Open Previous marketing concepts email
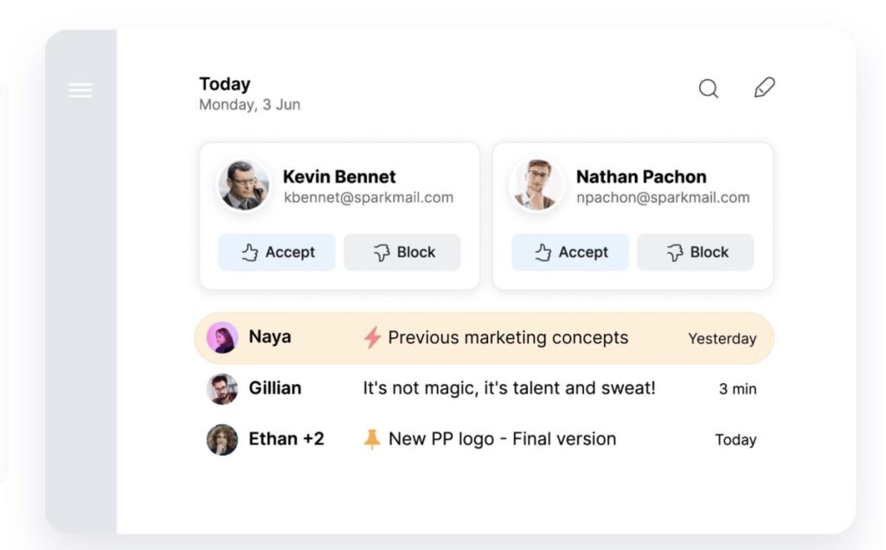This screenshot has height=550, width=886. pos(485,337)
